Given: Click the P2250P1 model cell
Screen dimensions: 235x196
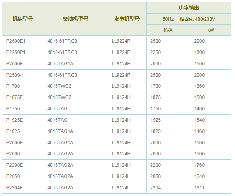Looking at the screenshot, I should point(16,52).
